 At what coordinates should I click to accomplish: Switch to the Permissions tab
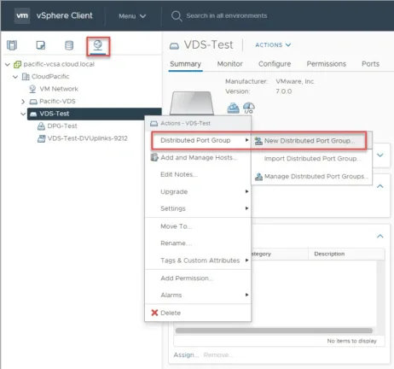tap(326, 64)
